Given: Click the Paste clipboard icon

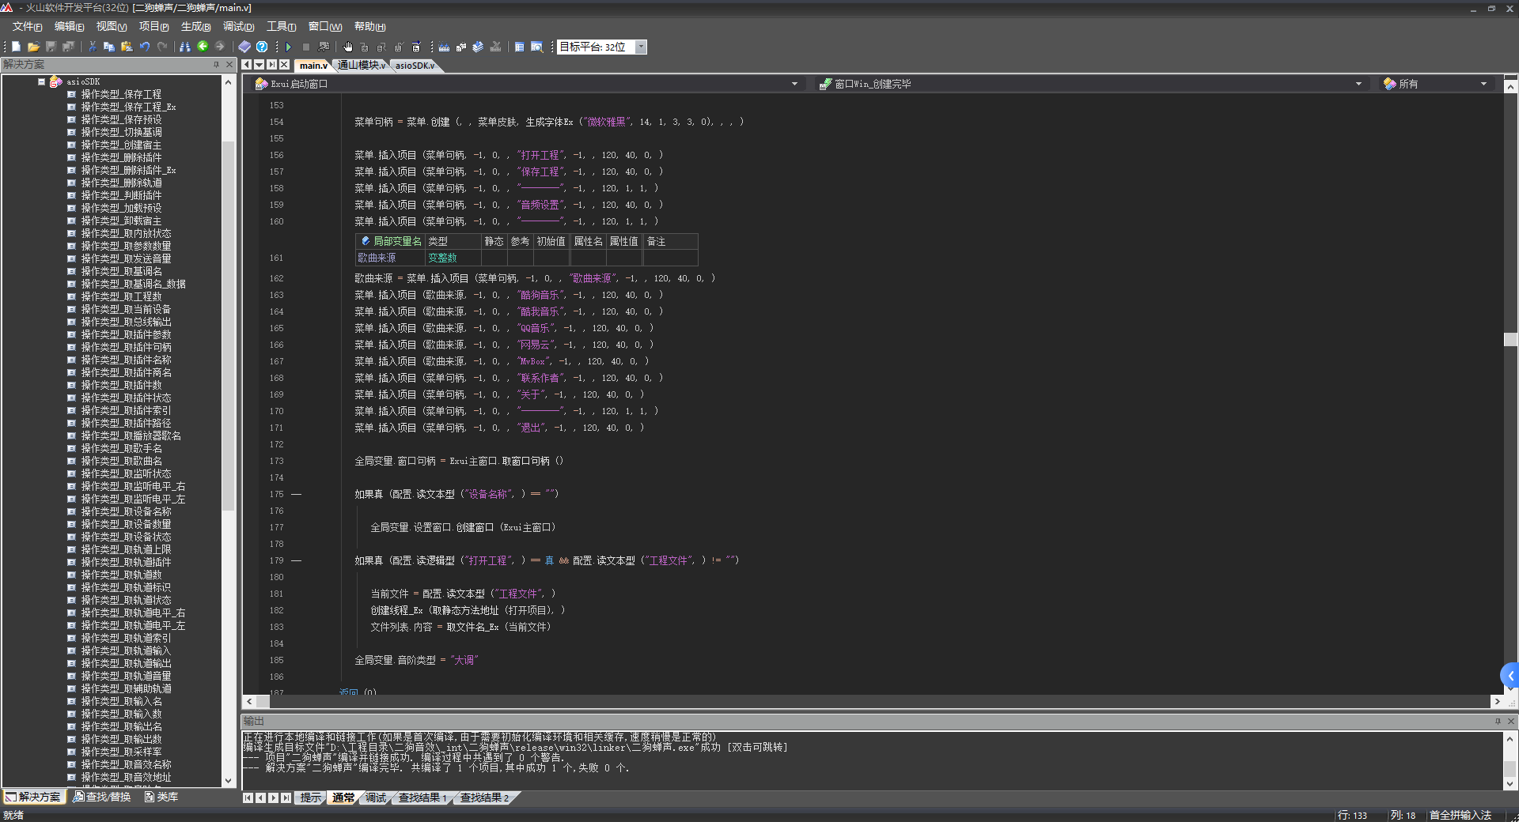Looking at the screenshot, I should pyautogui.click(x=127, y=47).
